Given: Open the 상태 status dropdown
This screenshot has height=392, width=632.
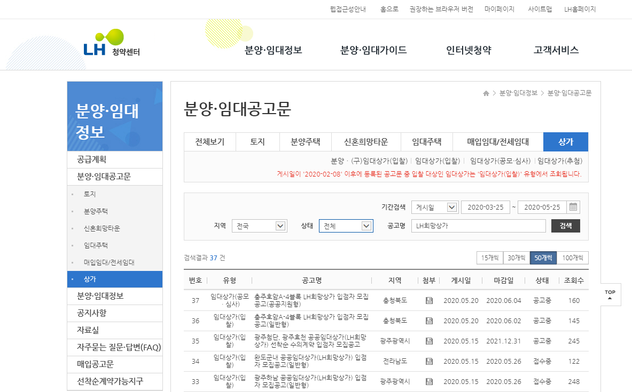Looking at the screenshot, I should click(x=346, y=226).
